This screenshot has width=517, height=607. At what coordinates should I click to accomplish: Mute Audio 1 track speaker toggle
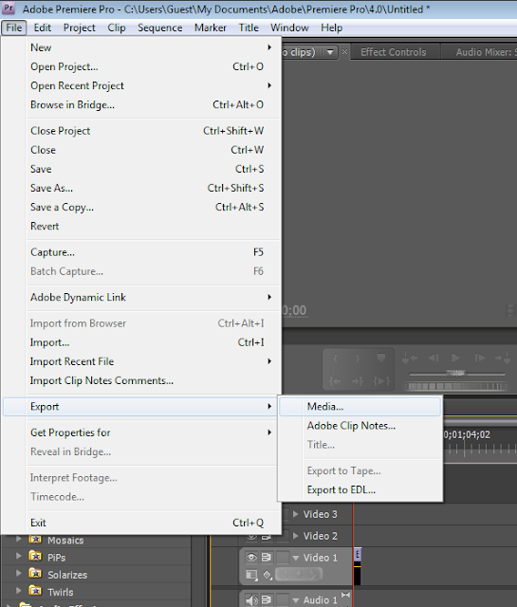click(x=251, y=600)
